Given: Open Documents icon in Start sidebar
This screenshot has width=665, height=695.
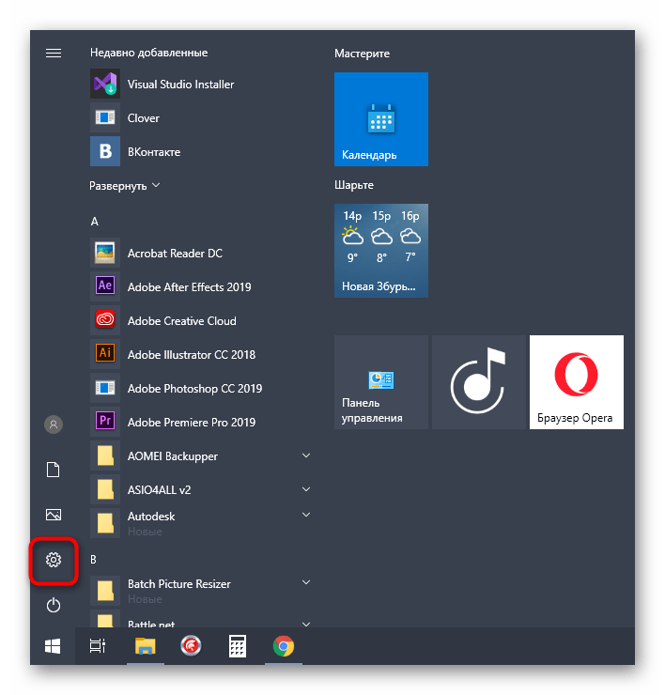Looking at the screenshot, I should coord(54,470).
